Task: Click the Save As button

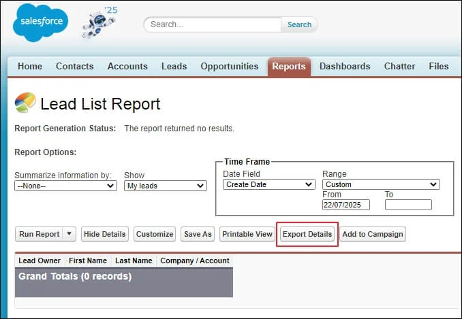Action: tap(198, 234)
